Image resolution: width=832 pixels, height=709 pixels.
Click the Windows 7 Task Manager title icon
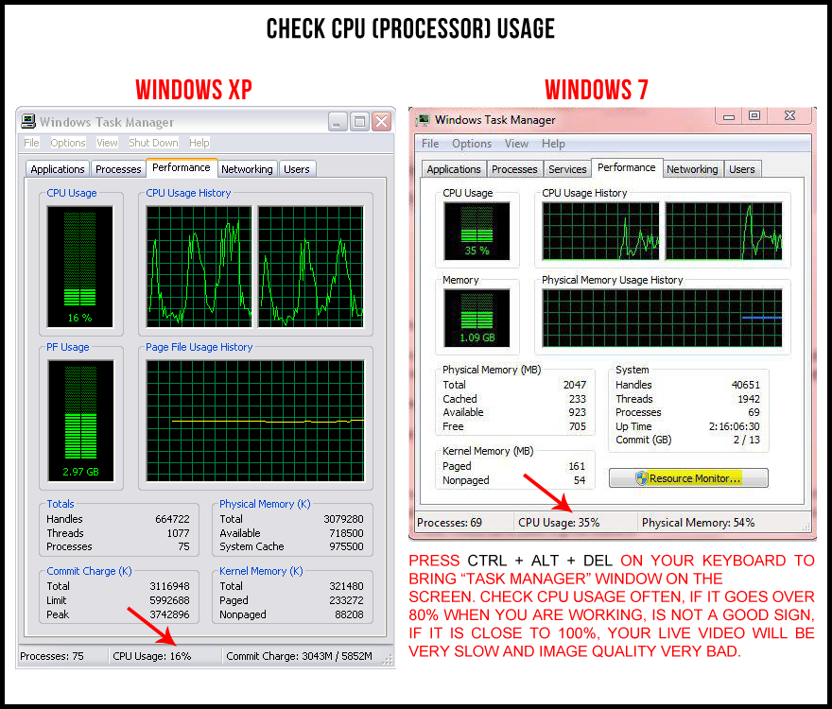tap(423, 120)
